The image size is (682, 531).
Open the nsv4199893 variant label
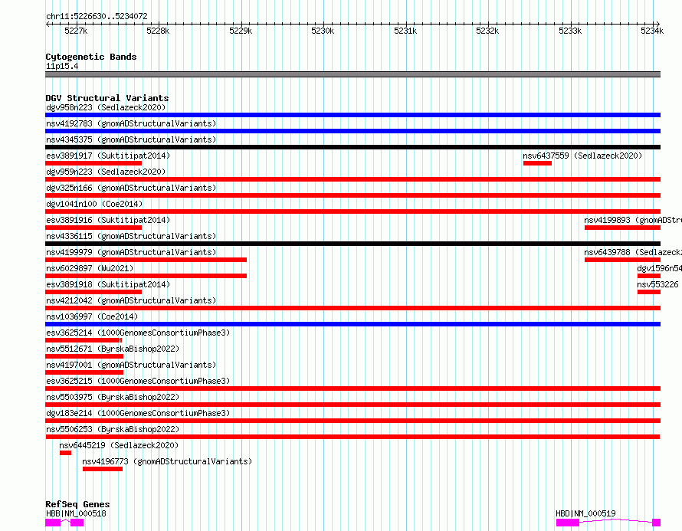(633, 220)
